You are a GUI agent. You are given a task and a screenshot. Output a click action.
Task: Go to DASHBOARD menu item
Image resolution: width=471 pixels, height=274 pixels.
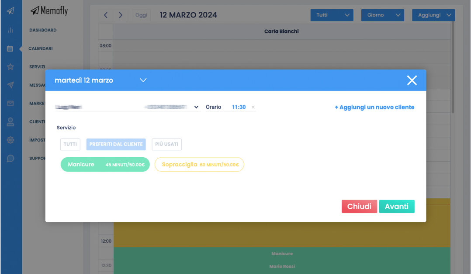click(43, 30)
